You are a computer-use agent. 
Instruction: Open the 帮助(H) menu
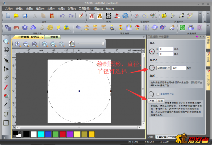pyautogui.click(x=110, y=9)
